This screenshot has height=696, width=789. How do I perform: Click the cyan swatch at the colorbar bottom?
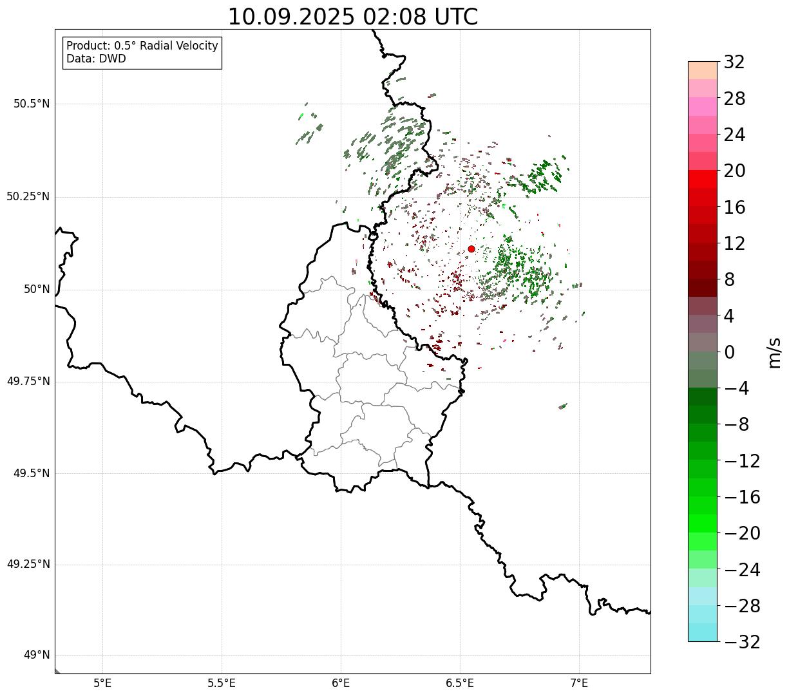point(703,632)
